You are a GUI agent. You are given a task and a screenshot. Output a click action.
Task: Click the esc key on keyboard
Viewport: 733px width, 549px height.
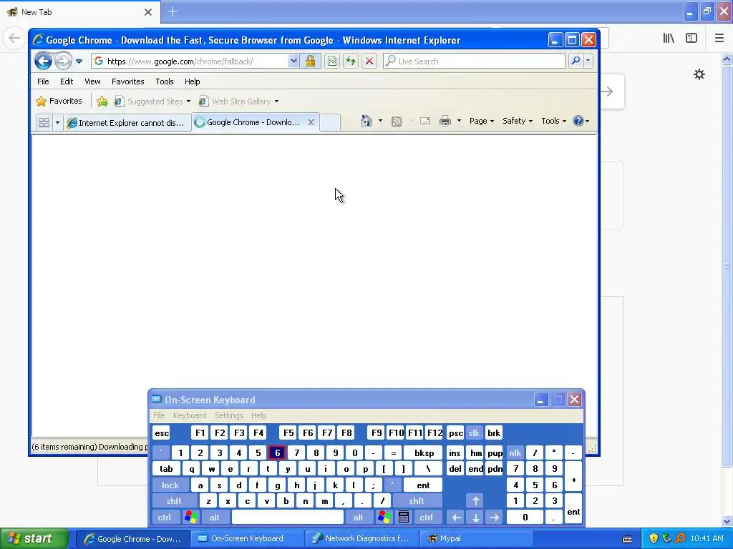tap(162, 433)
